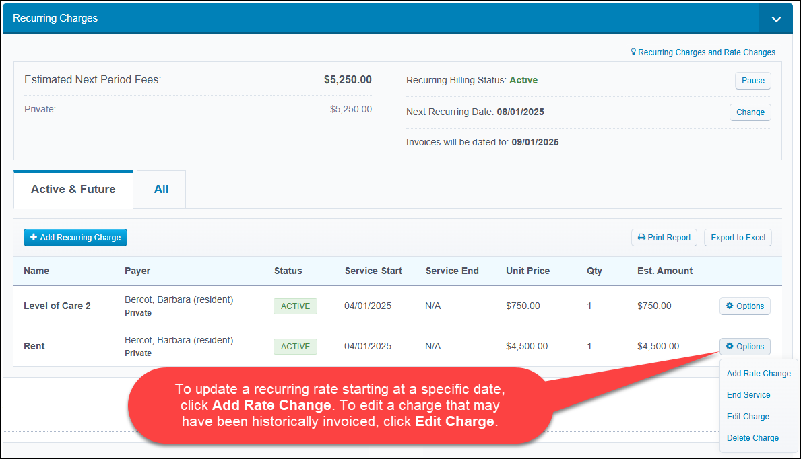Click the Payer column header
Image resolution: width=801 pixels, height=459 pixels.
137,271
